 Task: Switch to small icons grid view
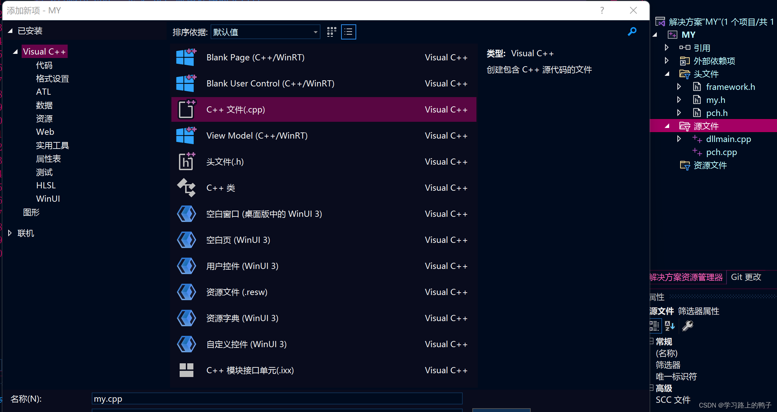pyautogui.click(x=331, y=32)
